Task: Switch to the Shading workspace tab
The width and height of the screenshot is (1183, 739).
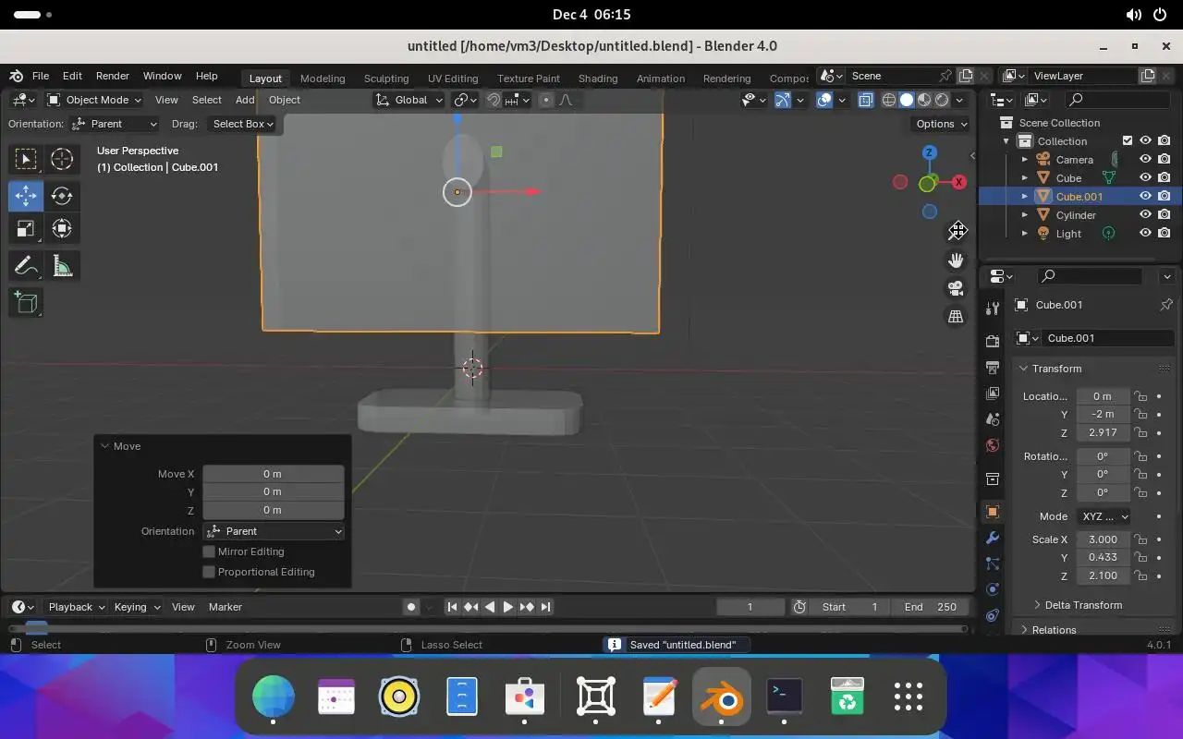Action: coord(598,79)
